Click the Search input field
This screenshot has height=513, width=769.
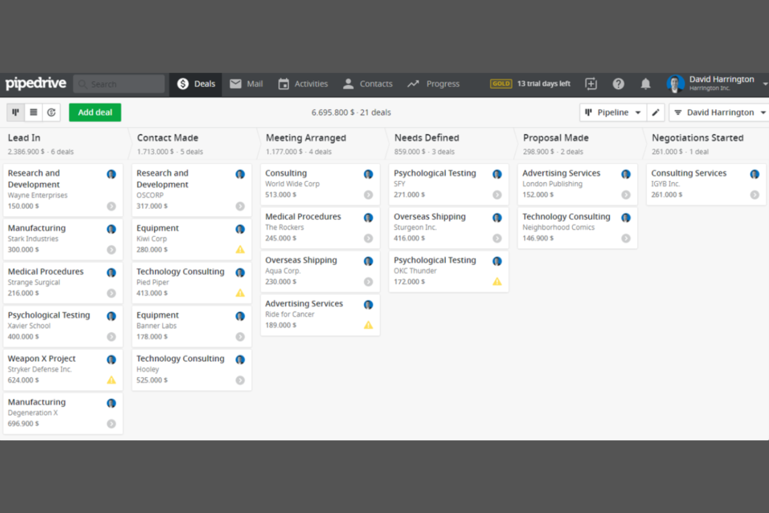tap(119, 84)
